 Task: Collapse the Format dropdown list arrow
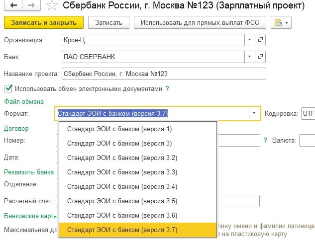click(254, 114)
